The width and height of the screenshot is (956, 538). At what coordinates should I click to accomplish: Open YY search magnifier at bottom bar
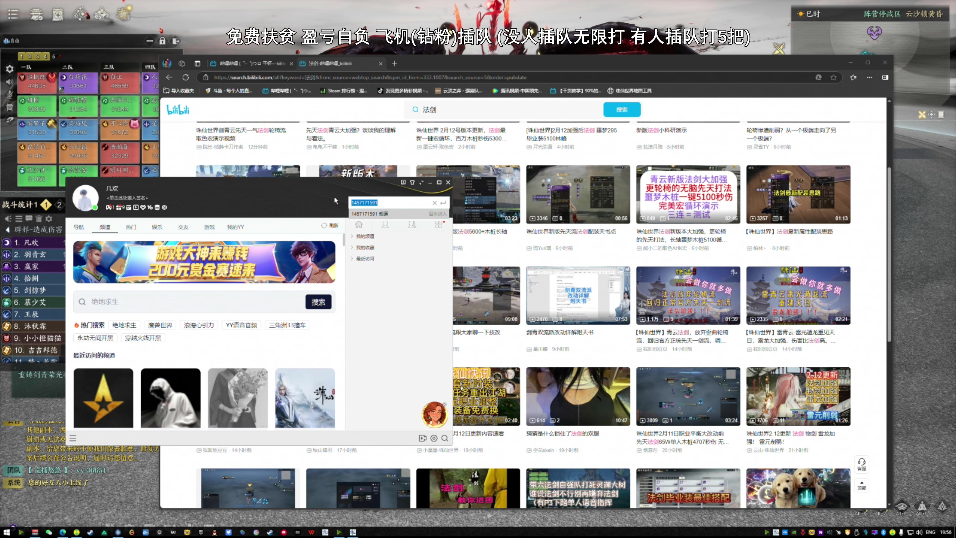[x=445, y=438]
